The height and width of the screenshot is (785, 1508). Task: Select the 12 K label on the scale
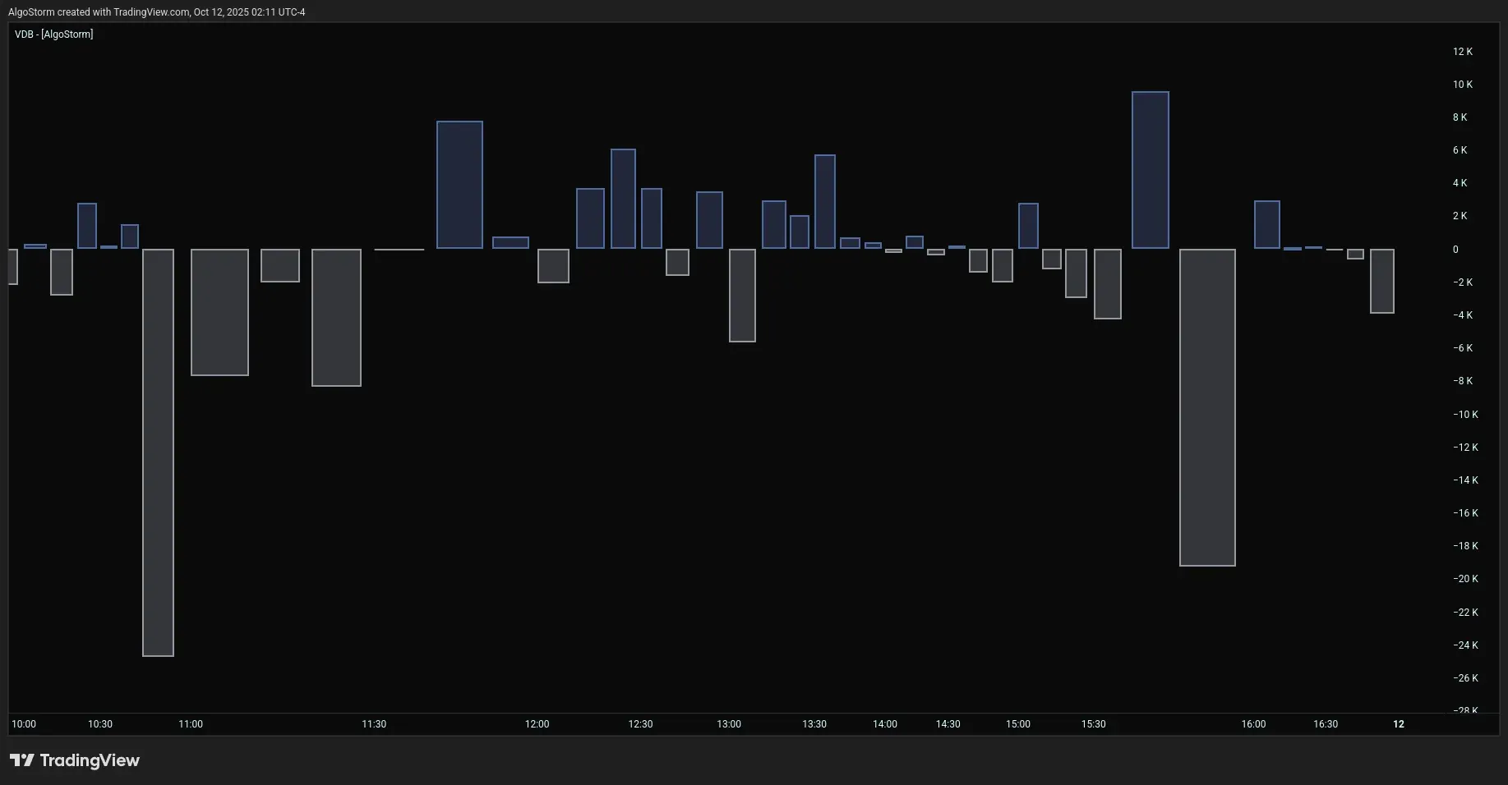(1462, 51)
